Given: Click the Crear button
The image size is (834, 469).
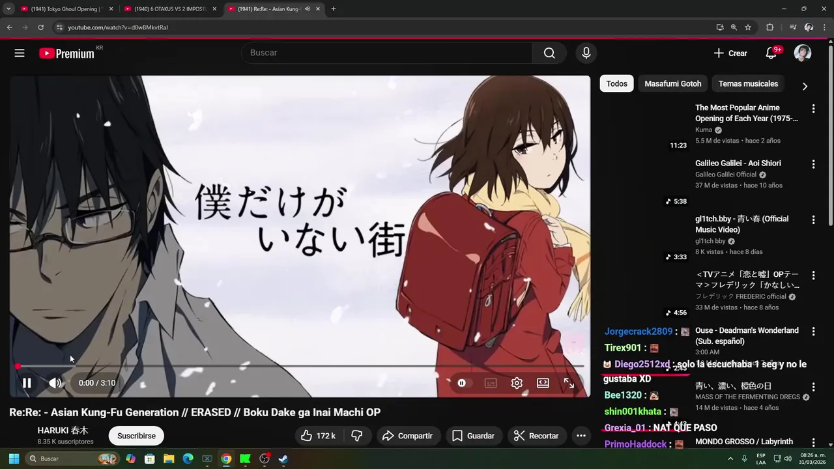Looking at the screenshot, I should click(730, 53).
